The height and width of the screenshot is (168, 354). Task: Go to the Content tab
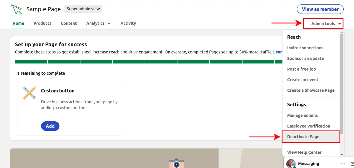69,23
